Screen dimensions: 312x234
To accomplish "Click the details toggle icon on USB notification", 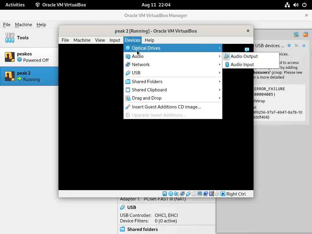I will pyautogui.click(x=296, y=46).
